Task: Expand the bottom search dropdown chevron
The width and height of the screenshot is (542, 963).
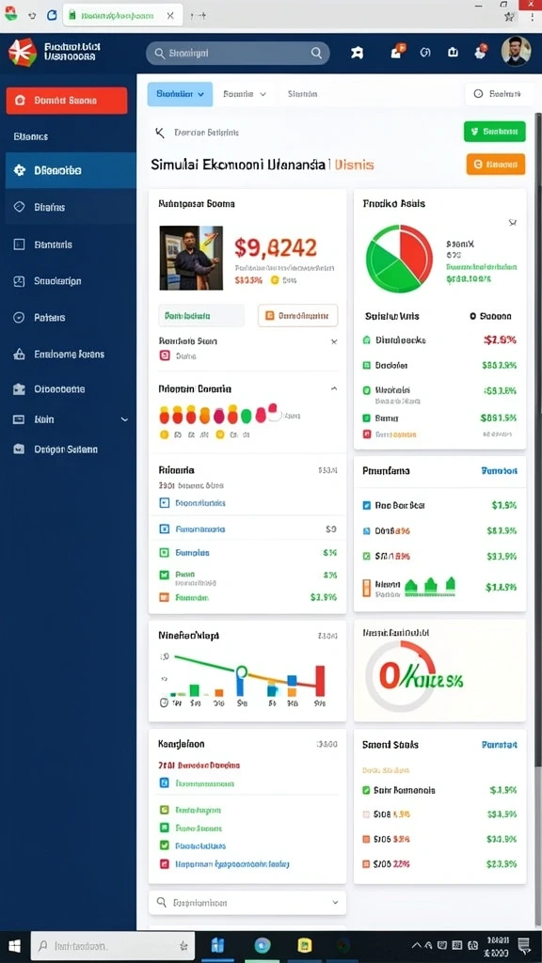Action: click(335, 902)
